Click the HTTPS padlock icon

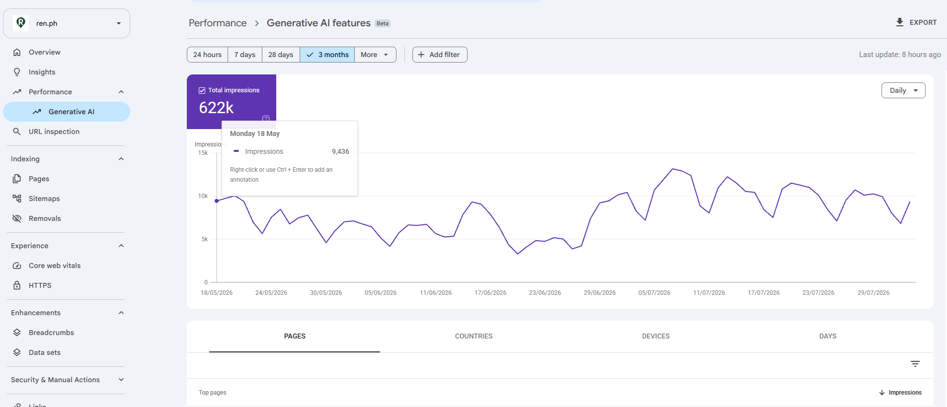pyautogui.click(x=17, y=285)
